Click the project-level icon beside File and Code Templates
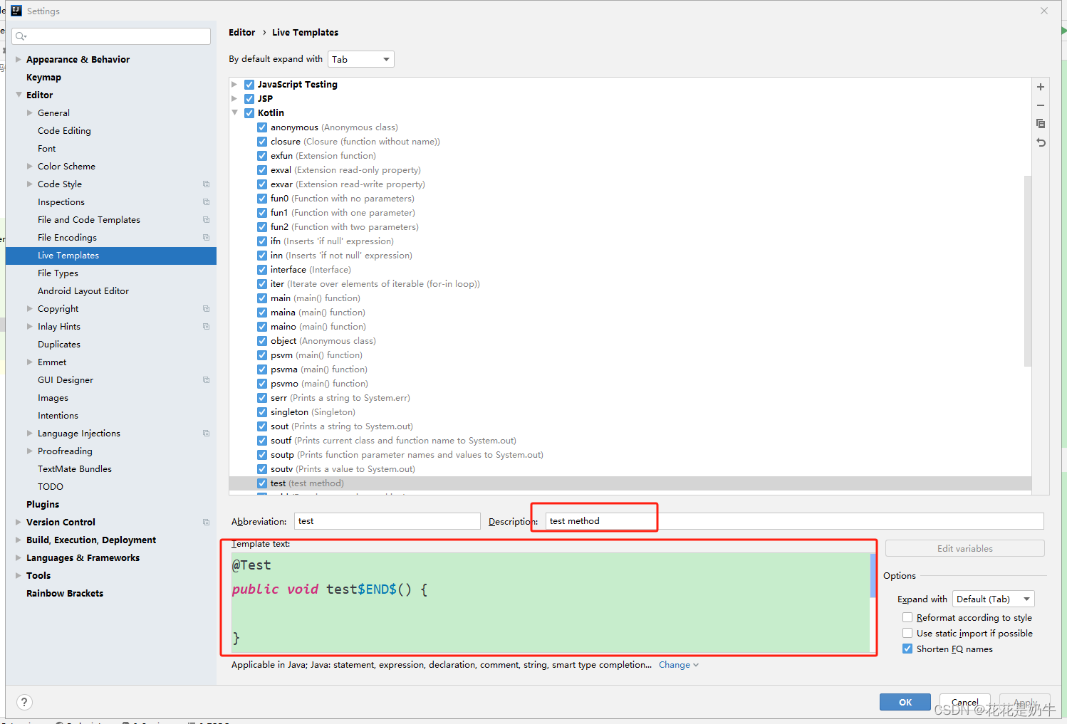The width and height of the screenshot is (1067, 724). tap(207, 220)
